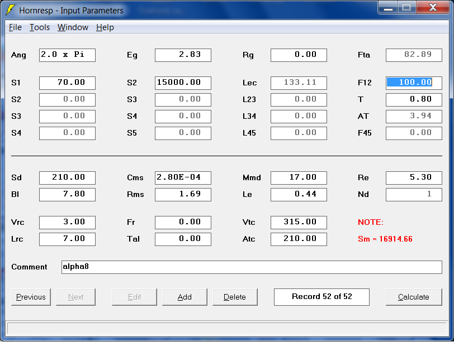Viewport: 454px width, 342px height.
Task: Open the Tools menu
Action: [x=40, y=27]
